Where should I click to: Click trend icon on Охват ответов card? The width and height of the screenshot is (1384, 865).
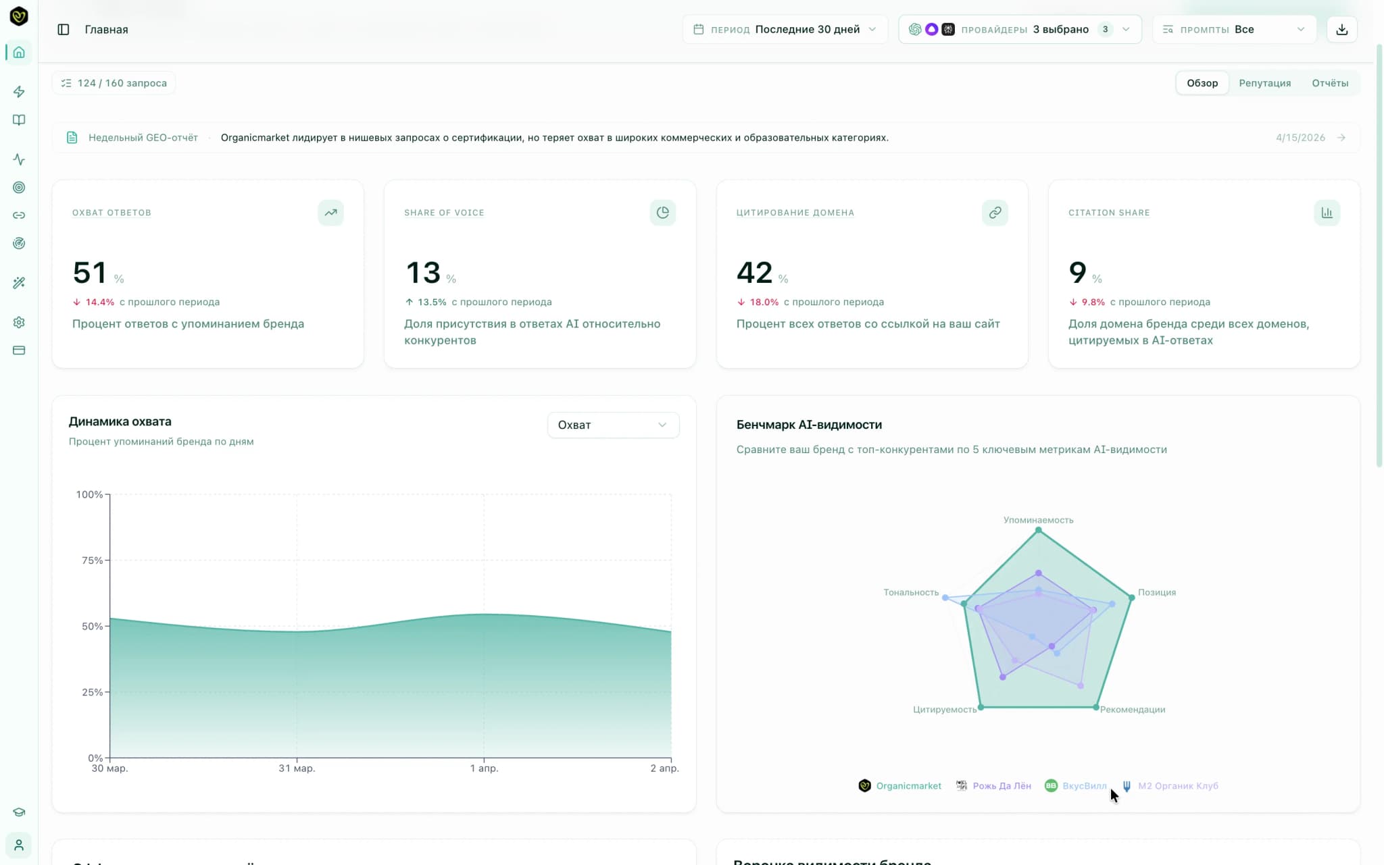(x=330, y=213)
